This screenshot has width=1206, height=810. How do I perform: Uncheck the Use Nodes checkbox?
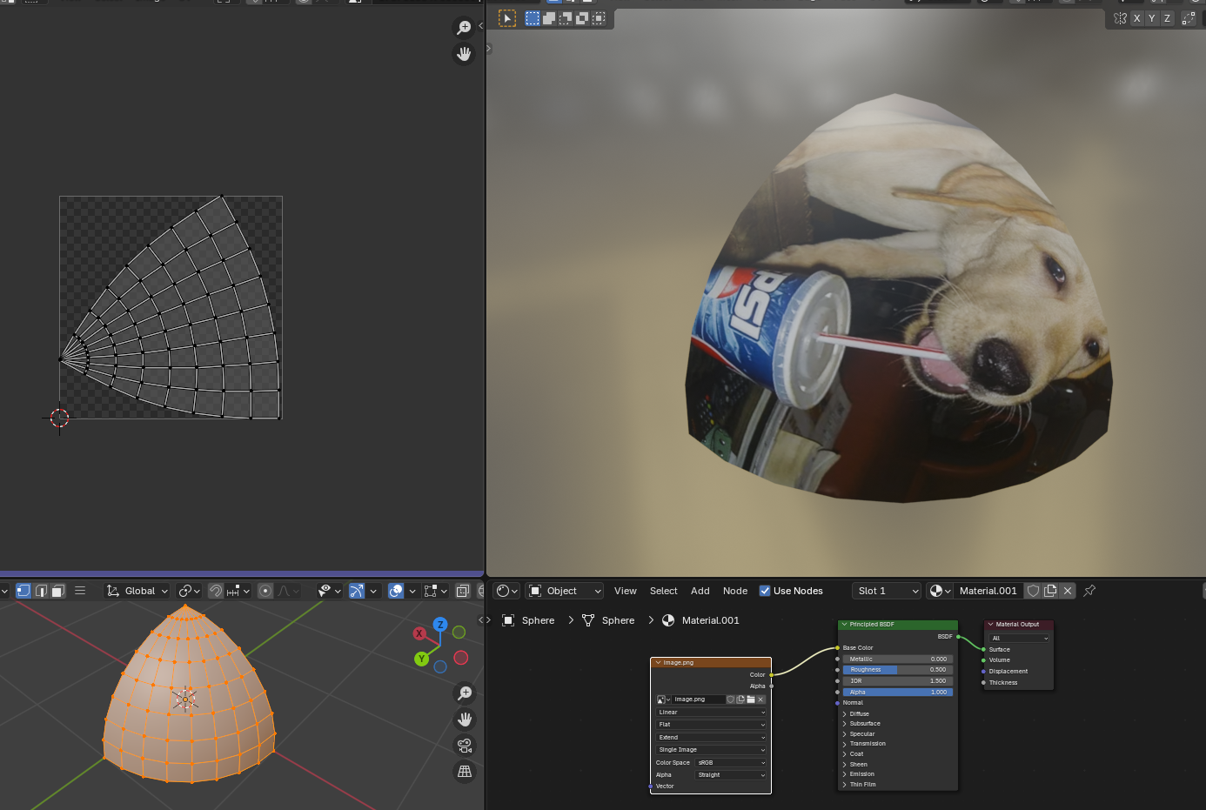point(765,591)
